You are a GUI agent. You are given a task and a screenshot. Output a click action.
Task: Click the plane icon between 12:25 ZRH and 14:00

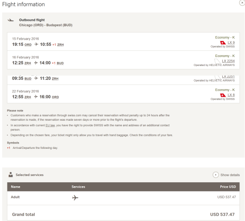[x=36, y=63]
